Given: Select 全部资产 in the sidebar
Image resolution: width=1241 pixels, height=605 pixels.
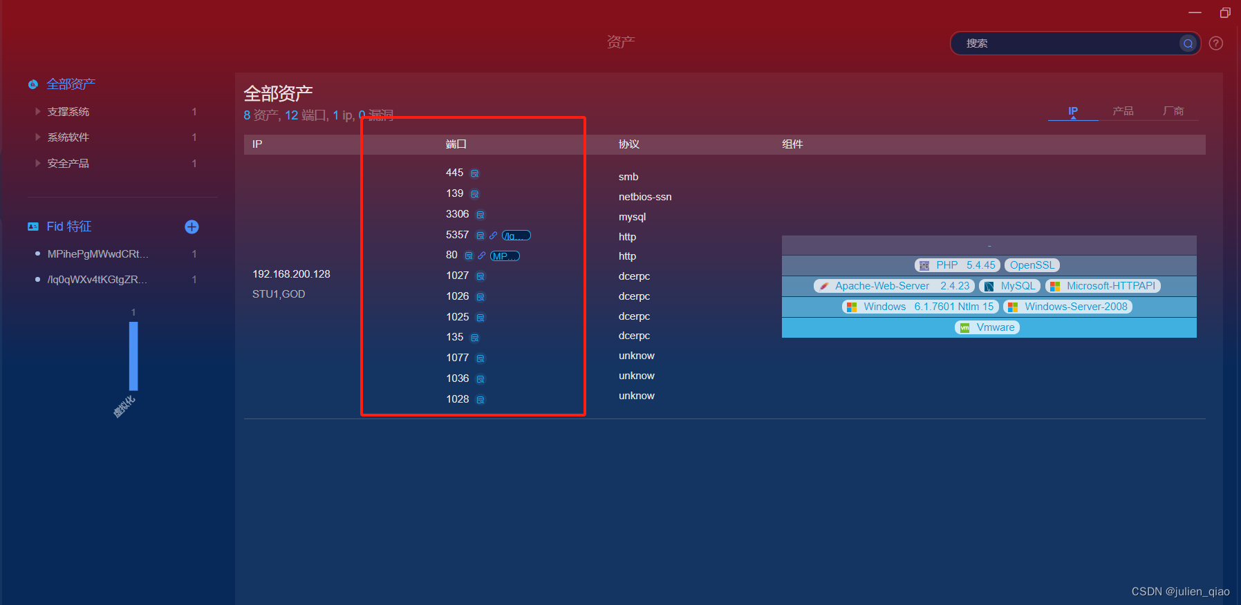Looking at the screenshot, I should point(71,84).
